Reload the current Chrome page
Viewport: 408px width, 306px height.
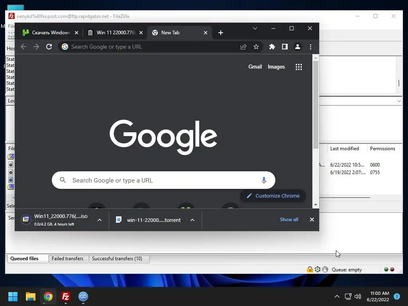49,47
